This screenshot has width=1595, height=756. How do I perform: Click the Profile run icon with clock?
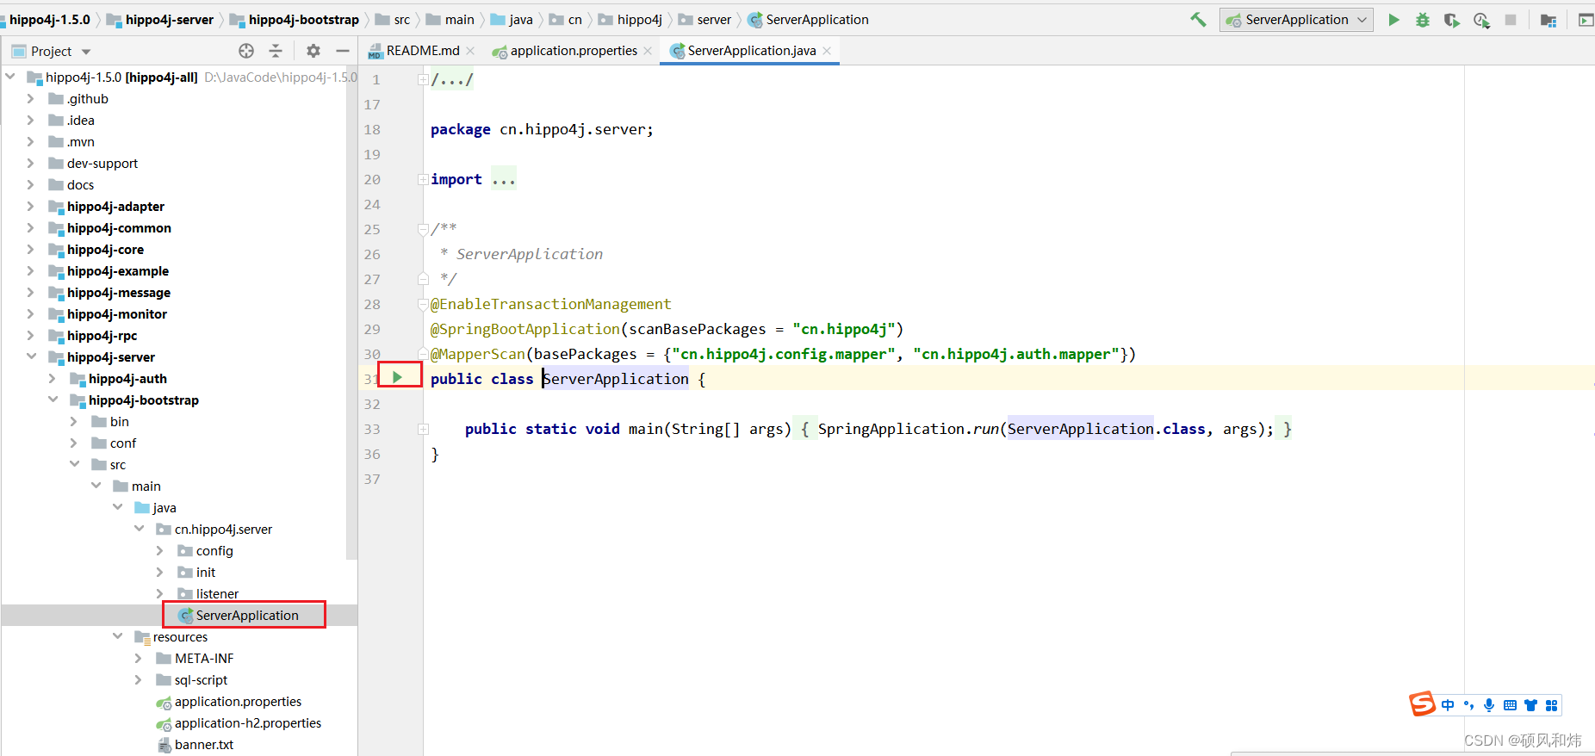point(1481,20)
